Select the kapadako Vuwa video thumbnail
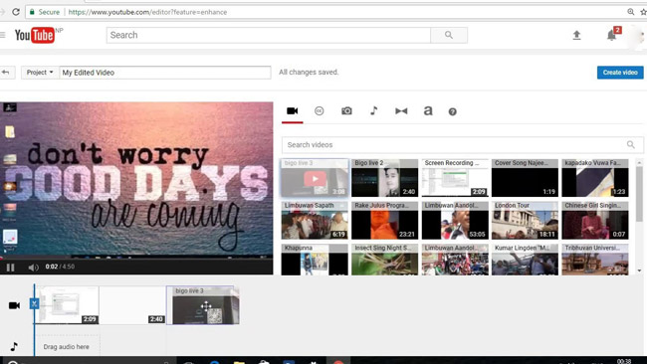Image resolution: width=647 pixels, height=364 pixels. coord(595,178)
